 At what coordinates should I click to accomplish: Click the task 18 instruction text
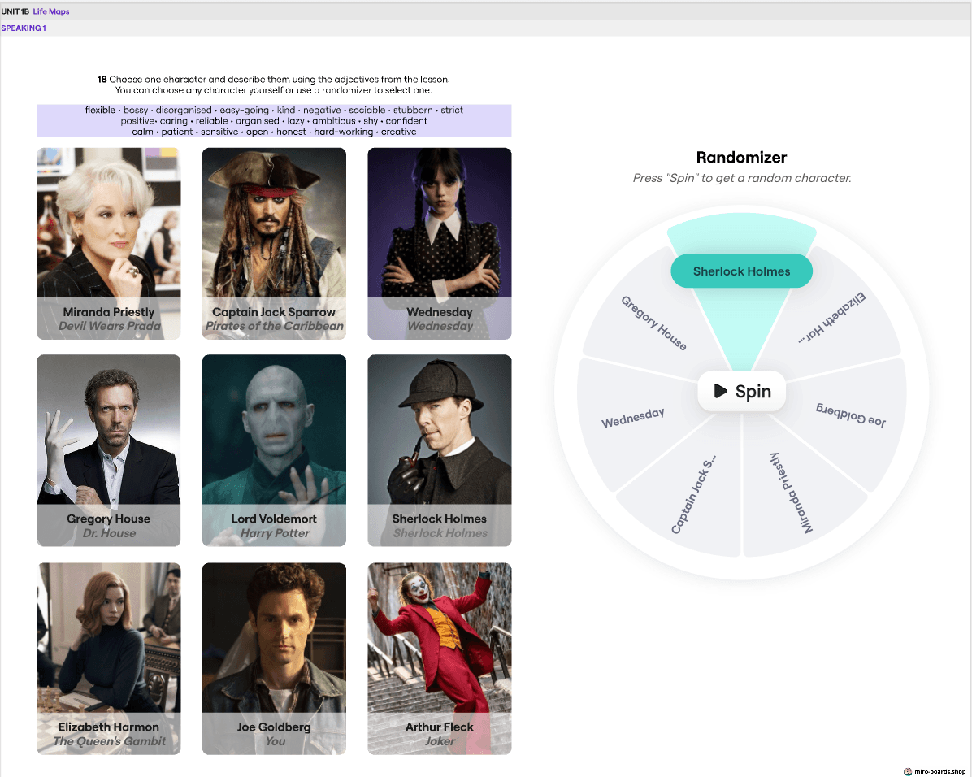[x=273, y=85]
